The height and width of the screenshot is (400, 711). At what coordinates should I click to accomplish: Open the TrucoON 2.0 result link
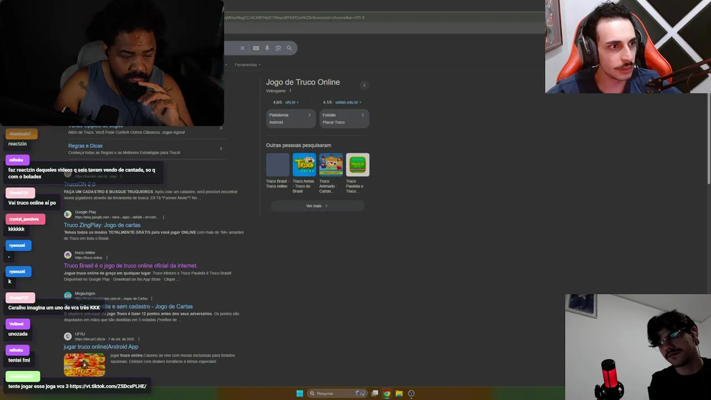click(x=79, y=184)
